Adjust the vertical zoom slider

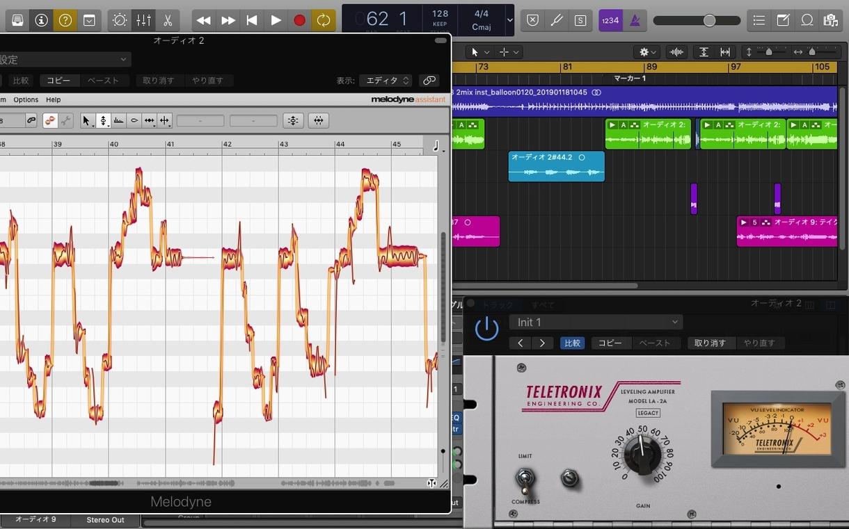768,52
